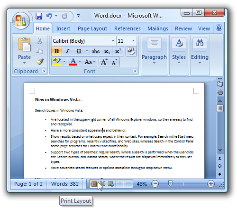Click the scrollbar down arrow
This screenshot has width=237, height=208.
click(220, 150)
